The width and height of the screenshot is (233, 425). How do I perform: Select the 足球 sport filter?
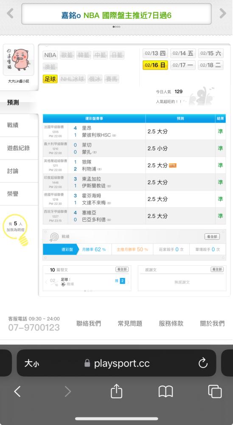pyautogui.click(x=51, y=79)
